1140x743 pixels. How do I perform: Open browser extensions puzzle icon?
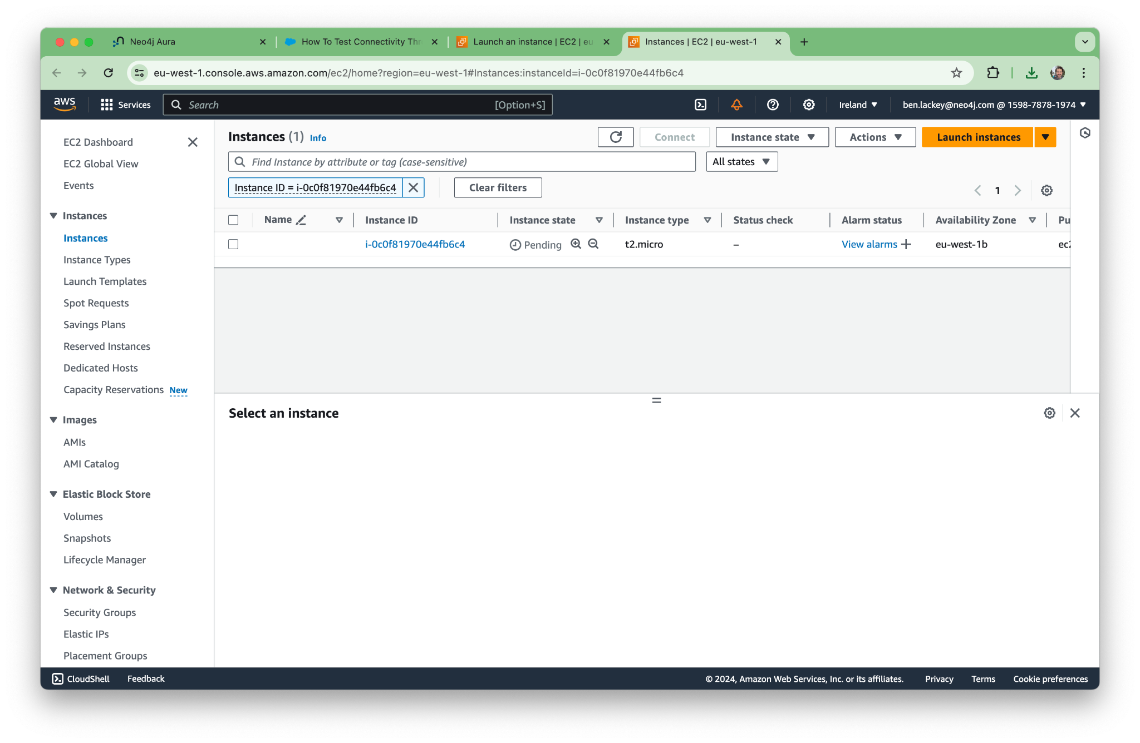click(993, 73)
